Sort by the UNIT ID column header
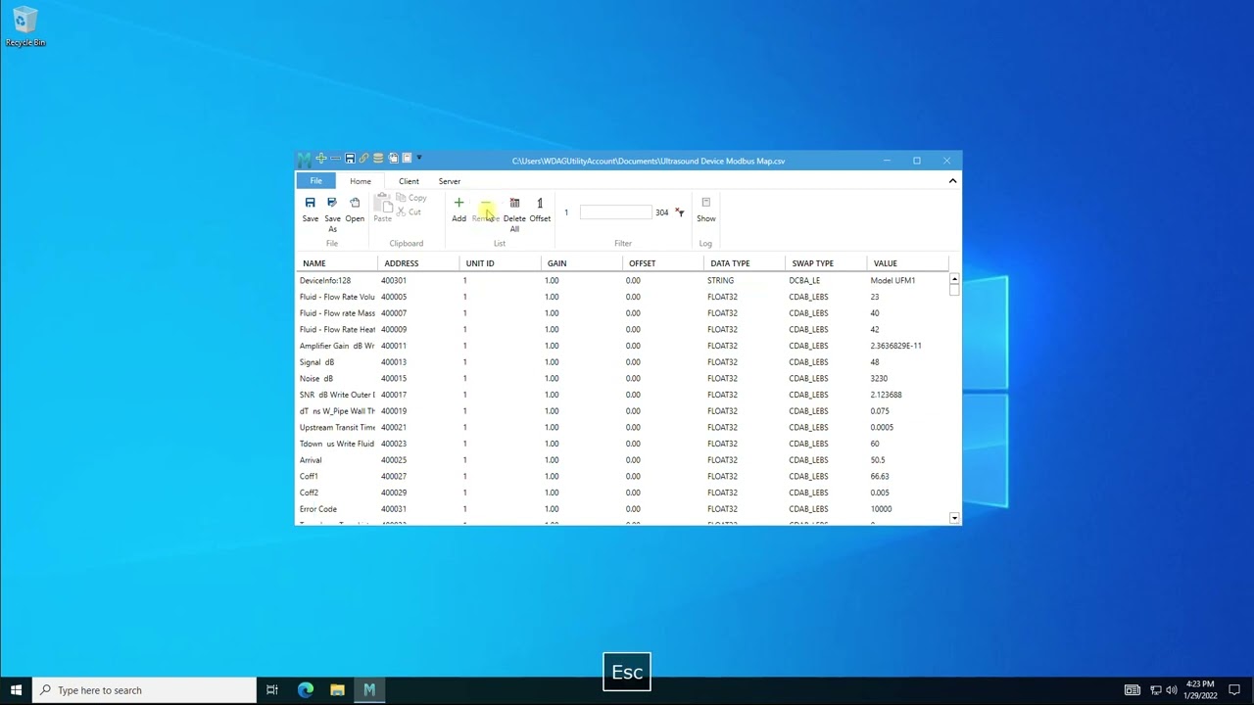The height and width of the screenshot is (705, 1254). (500, 263)
